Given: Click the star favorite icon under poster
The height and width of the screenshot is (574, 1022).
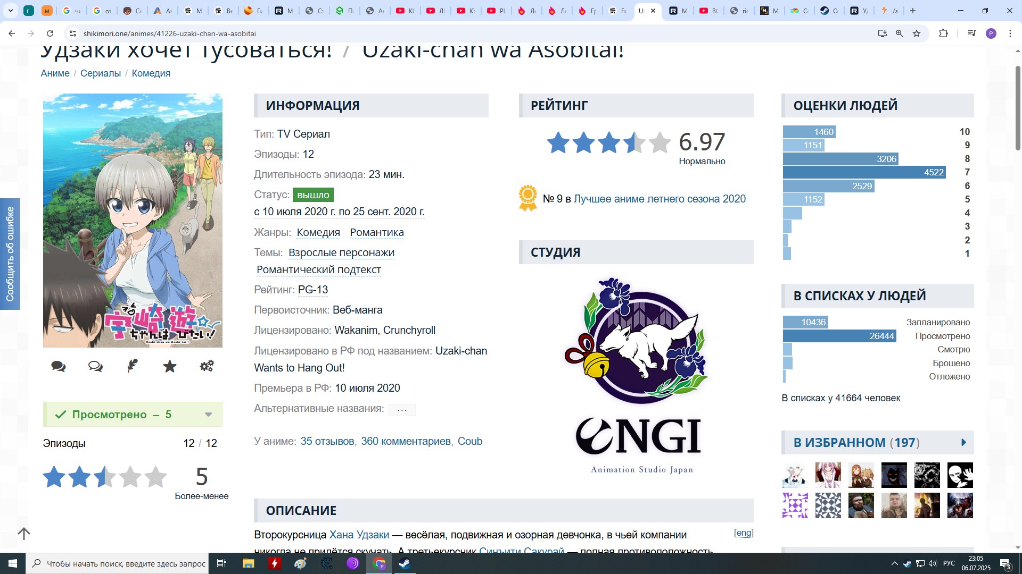Looking at the screenshot, I should [170, 366].
